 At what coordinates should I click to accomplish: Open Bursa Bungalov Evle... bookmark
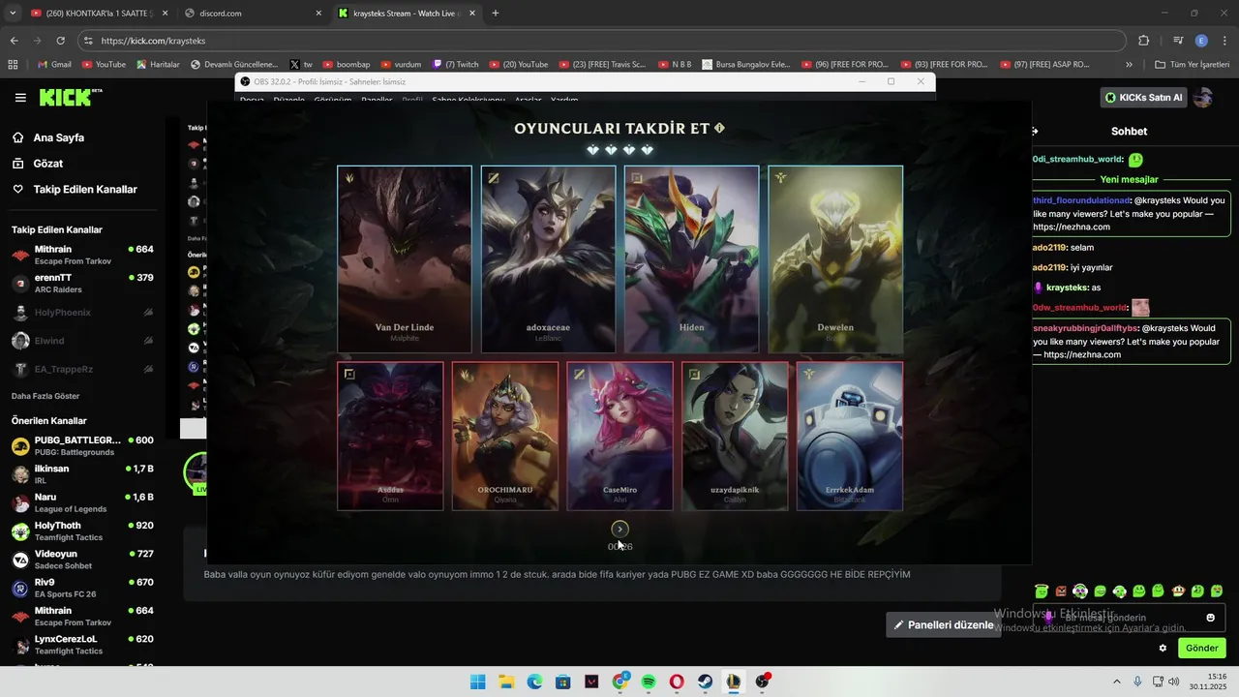(x=745, y=65)
